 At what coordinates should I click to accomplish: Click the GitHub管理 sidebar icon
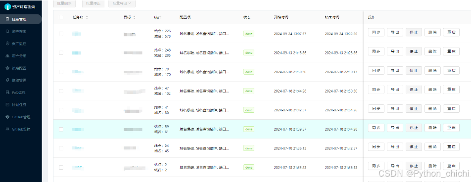tap(7, 117)
